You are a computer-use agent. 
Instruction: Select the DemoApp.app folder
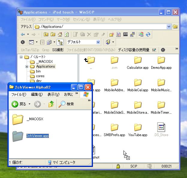pyautogui.click(x=161, y=63)
